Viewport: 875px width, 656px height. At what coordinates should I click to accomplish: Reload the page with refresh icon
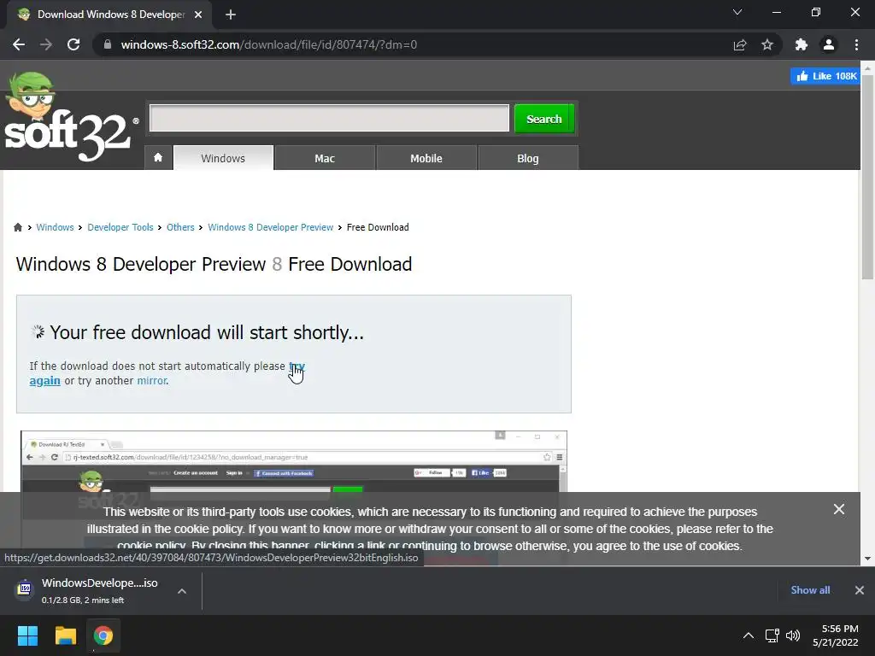(x=73, y=44)
